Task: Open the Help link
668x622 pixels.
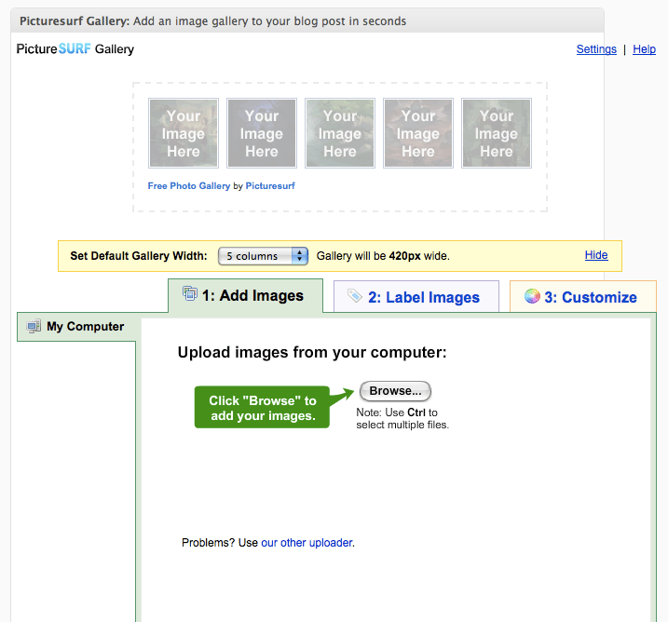Action: [645, 49]
